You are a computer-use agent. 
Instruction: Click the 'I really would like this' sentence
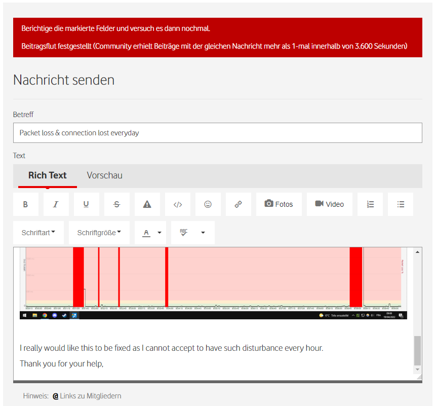tap(172, 348)
